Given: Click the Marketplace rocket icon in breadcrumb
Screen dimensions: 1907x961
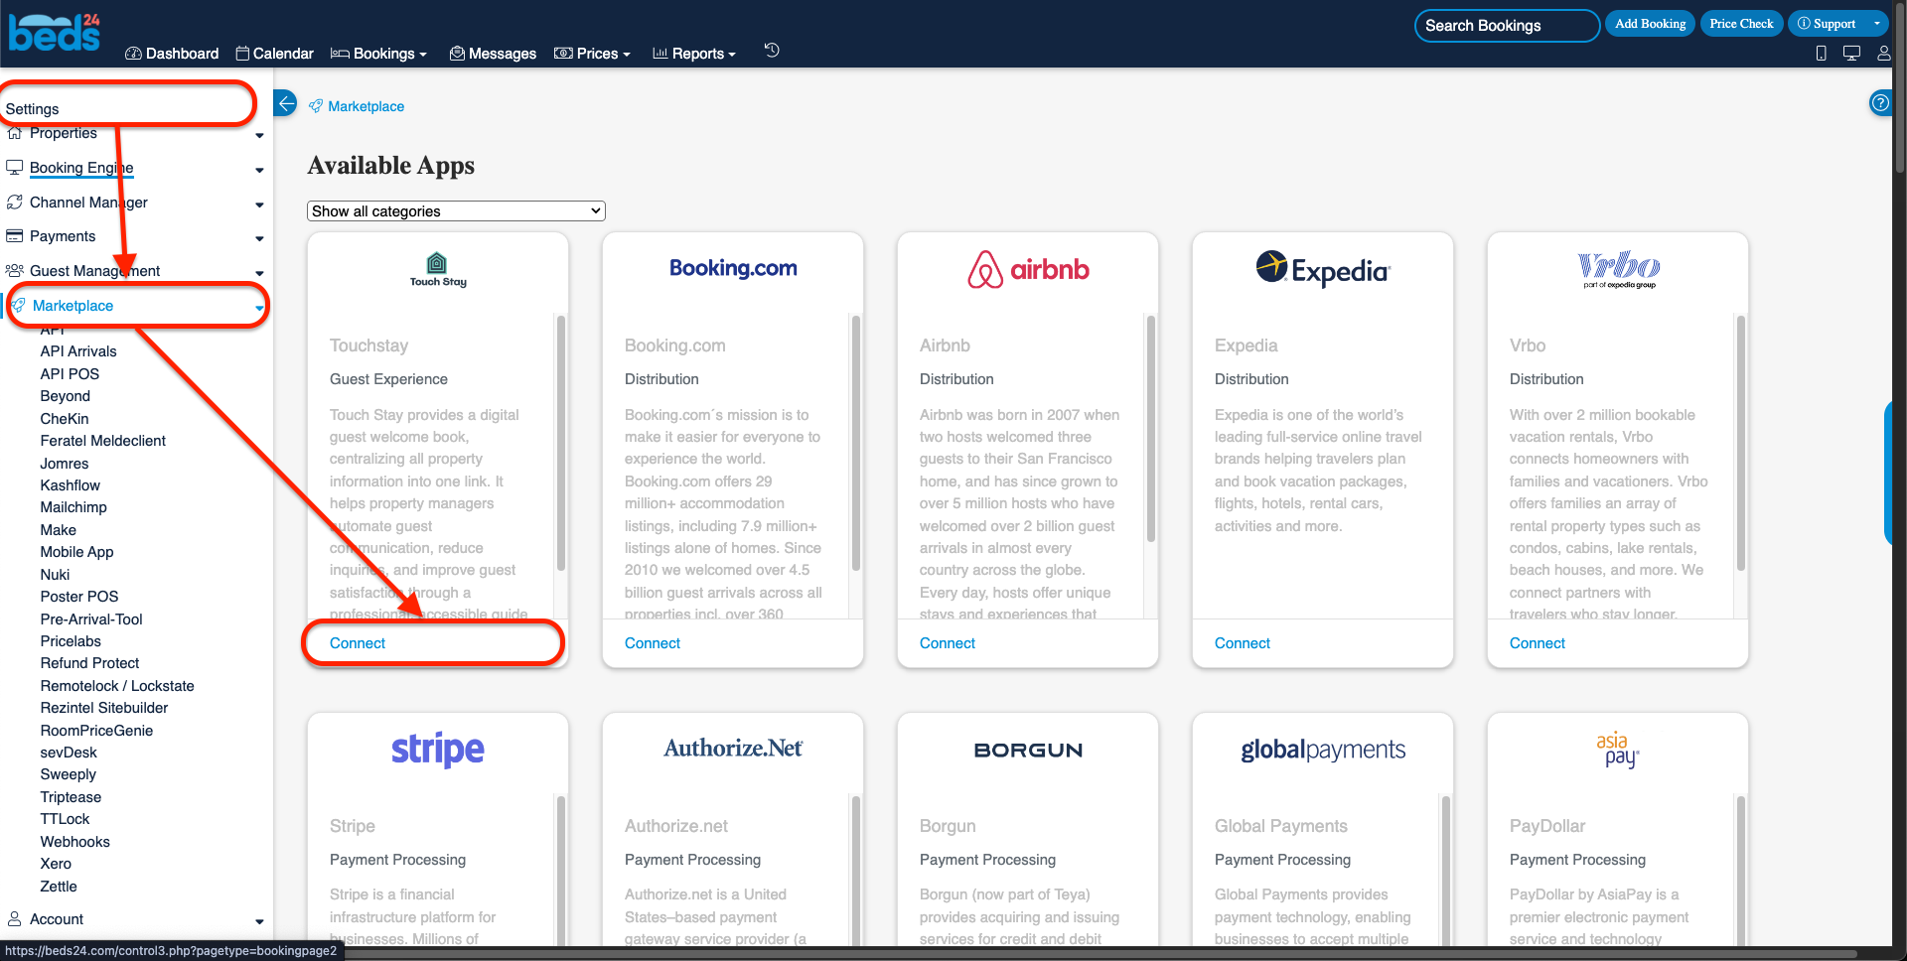Looking at the screenshot, I should point(316,106).
